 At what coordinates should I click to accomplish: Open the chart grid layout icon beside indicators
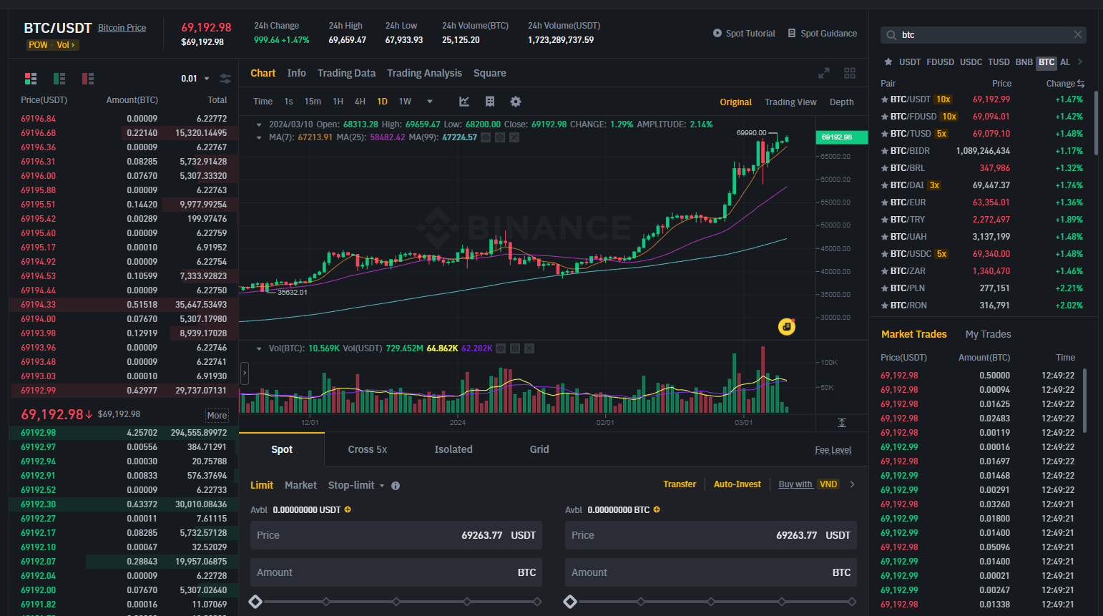[x=490, y=102]
